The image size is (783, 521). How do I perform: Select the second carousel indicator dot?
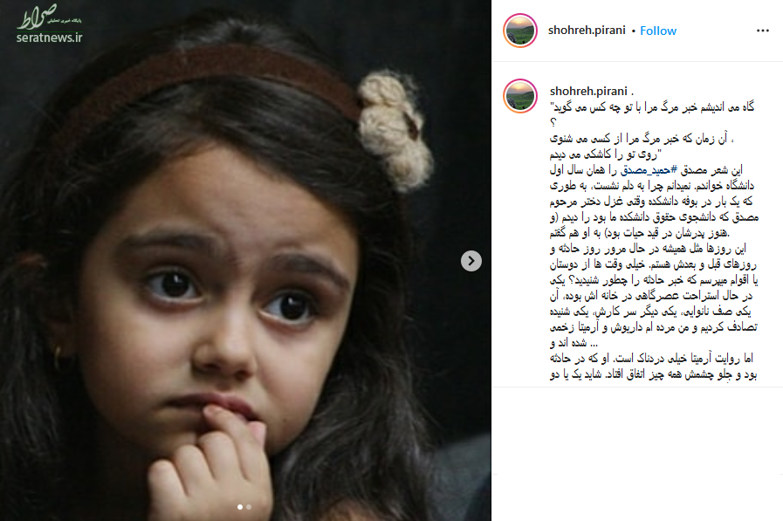tap(249, 507)
